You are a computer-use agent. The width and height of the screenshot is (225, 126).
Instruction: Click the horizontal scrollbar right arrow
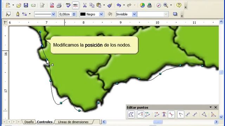point(216,122)
